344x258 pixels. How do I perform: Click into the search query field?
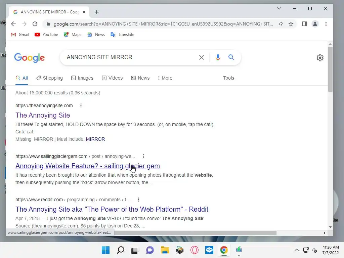tap(129, 57)
